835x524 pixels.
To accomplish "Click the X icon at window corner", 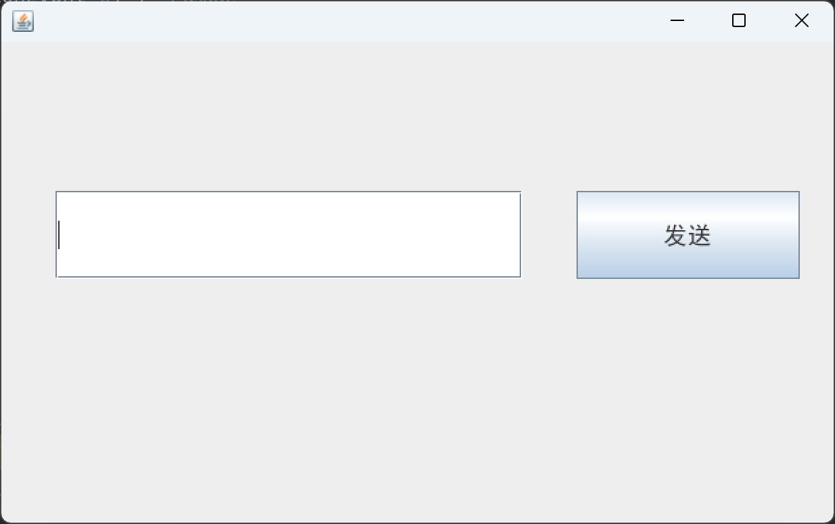I will [802, 21].
